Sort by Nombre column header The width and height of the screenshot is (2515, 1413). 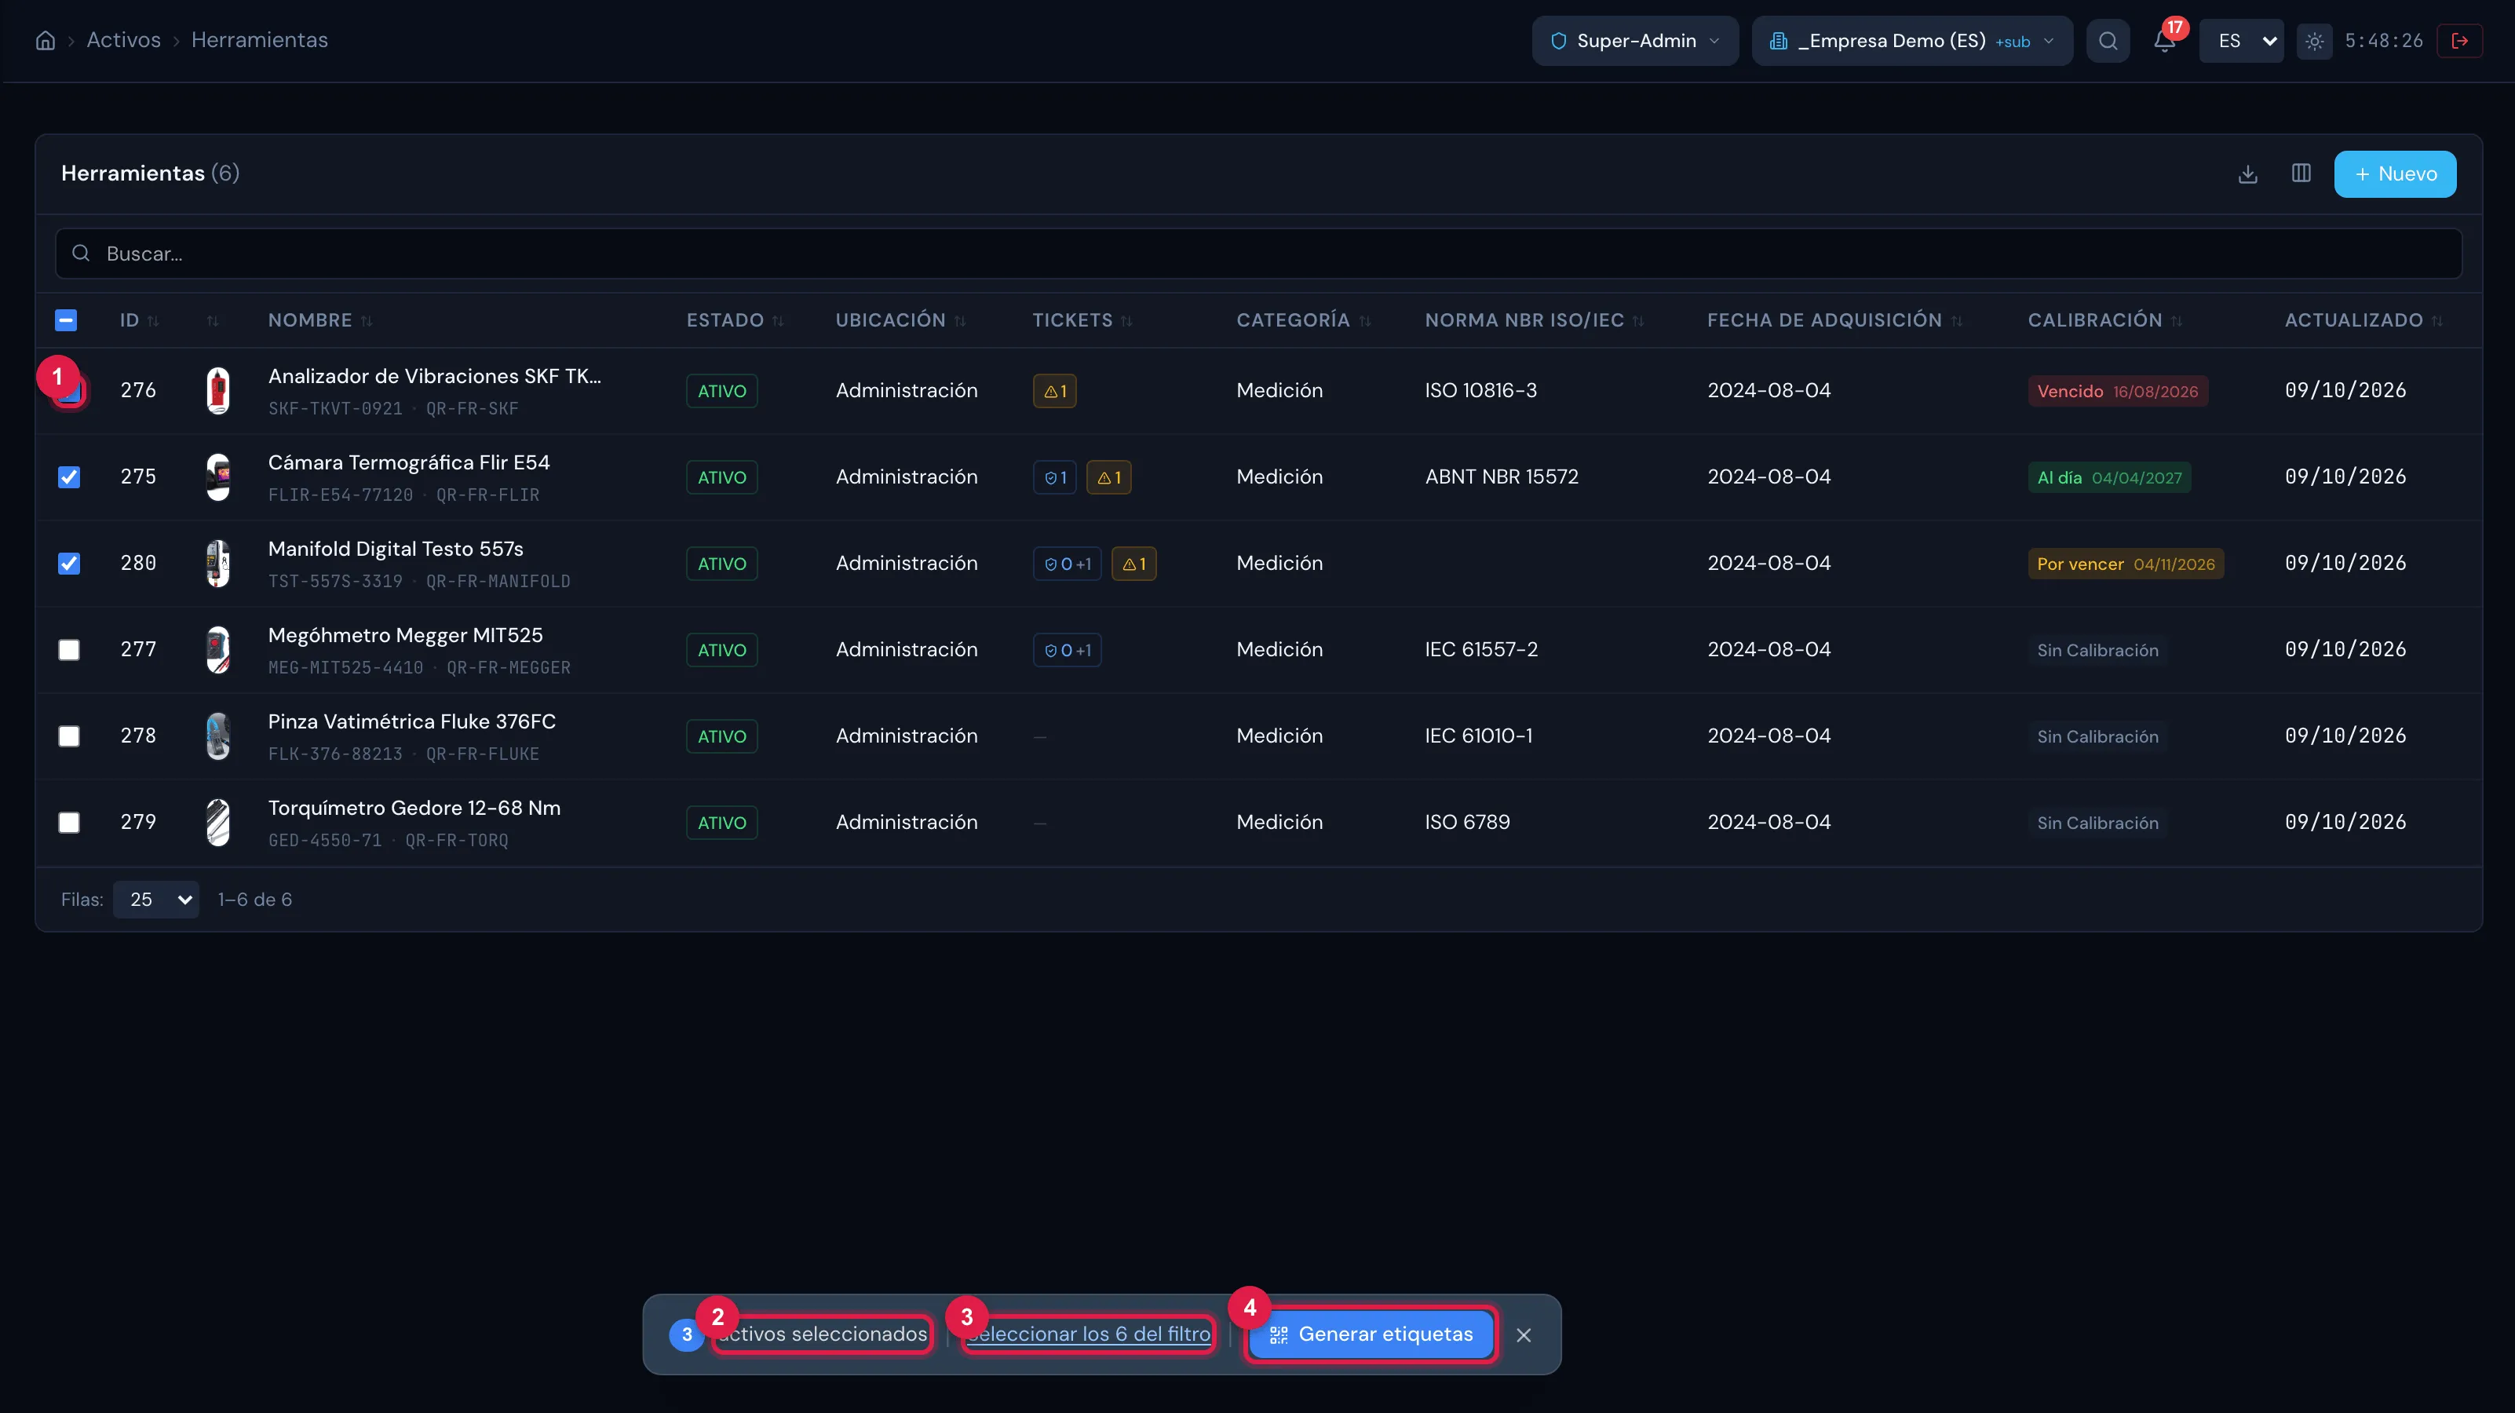coord(320,320)
